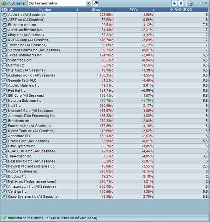This screenshot has width=210, height=222.
Task: Open the chart icon for Twitter Inc
Action: (x=4, y=45)
